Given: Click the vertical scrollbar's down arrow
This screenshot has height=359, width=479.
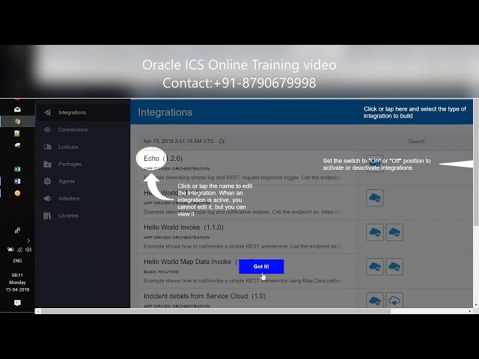Looking at the screenshot, I should pos(476,304).
